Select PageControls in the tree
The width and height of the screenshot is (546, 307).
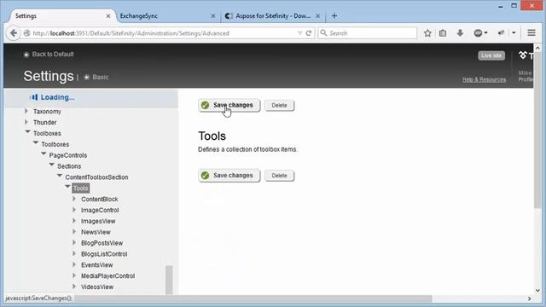click(x=68, y=155)
